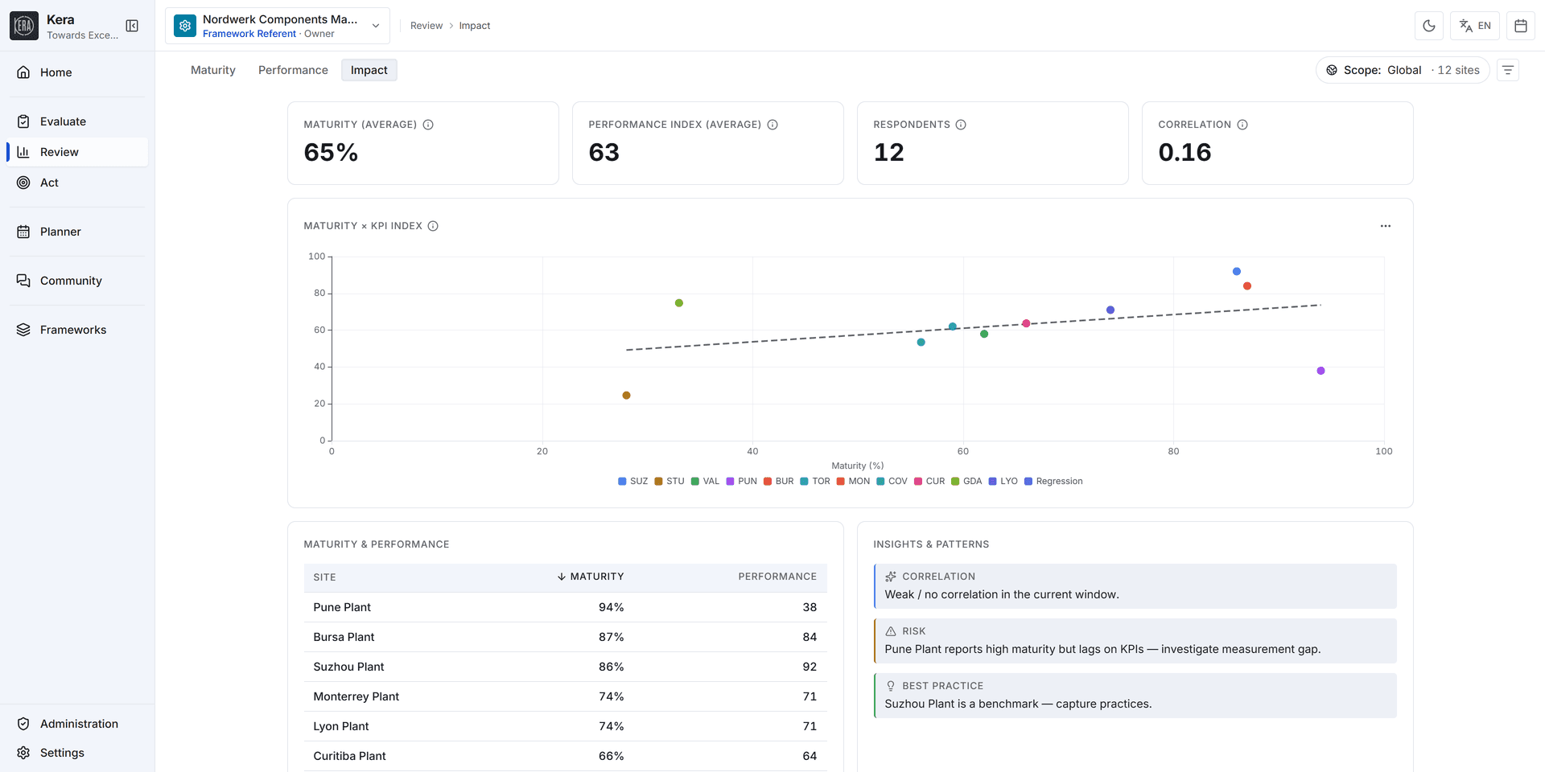1545x772 pixels.
Task: Click Pune Plant table row name
Action: coord(342,607)
